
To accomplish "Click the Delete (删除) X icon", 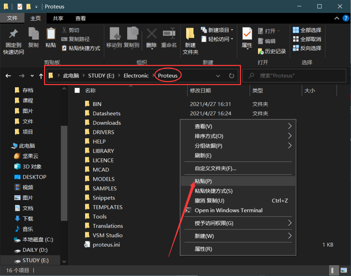I will pos(152,34).
